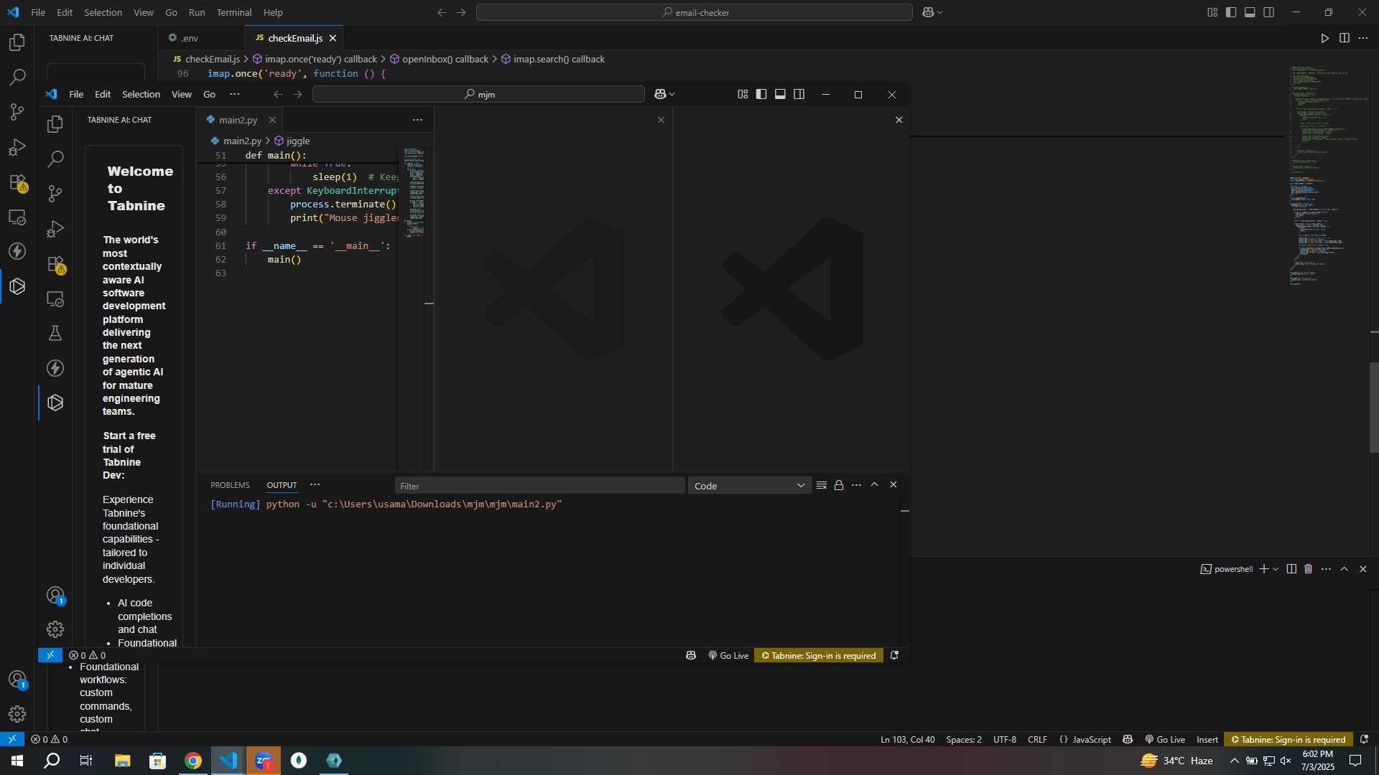Open Search view in mjm window activity bar

[55, 159]
